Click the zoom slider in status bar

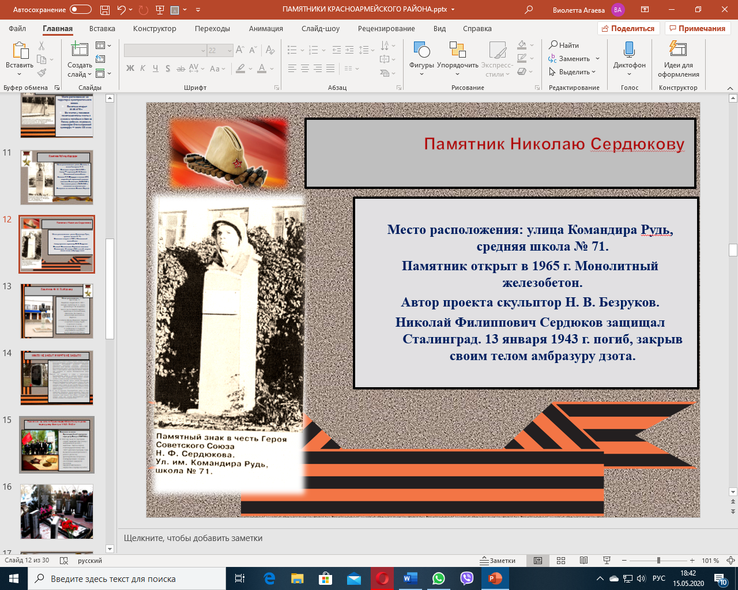pyautogui.click(x=658, y=561)
